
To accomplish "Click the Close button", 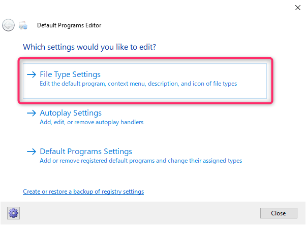I will click(x=279, y=213).
